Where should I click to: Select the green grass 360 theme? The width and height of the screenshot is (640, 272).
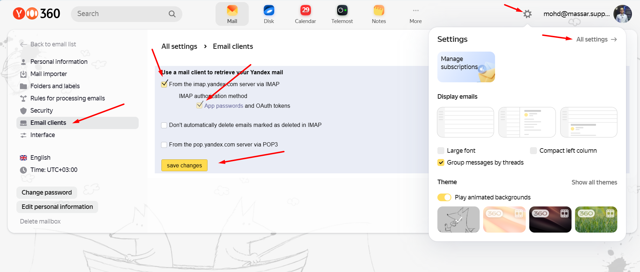pyautogui.click(x=596, y=219)
